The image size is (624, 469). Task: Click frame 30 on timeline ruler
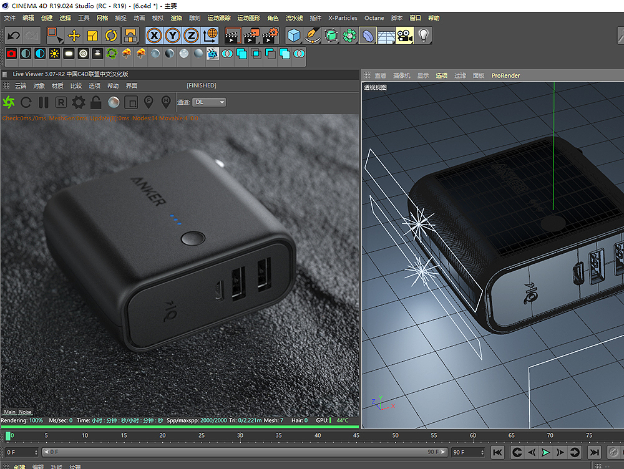240,435
